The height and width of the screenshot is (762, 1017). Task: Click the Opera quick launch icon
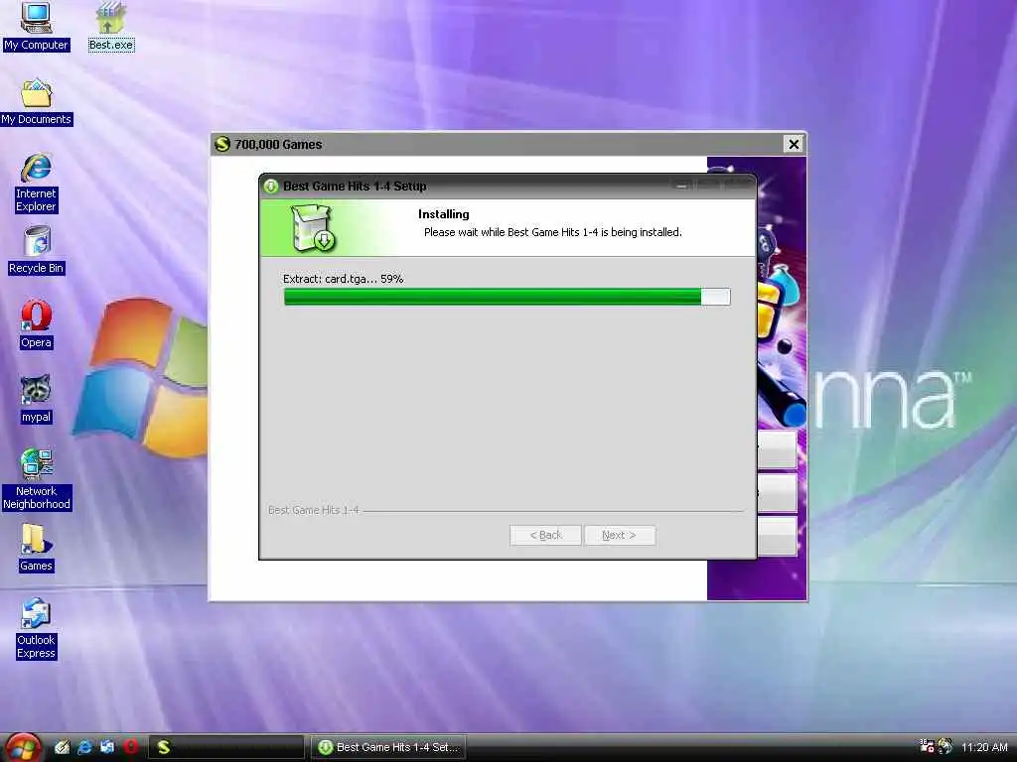[130, 747]
